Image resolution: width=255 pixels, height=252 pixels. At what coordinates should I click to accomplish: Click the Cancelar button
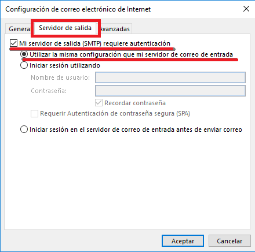pos(230,241)
